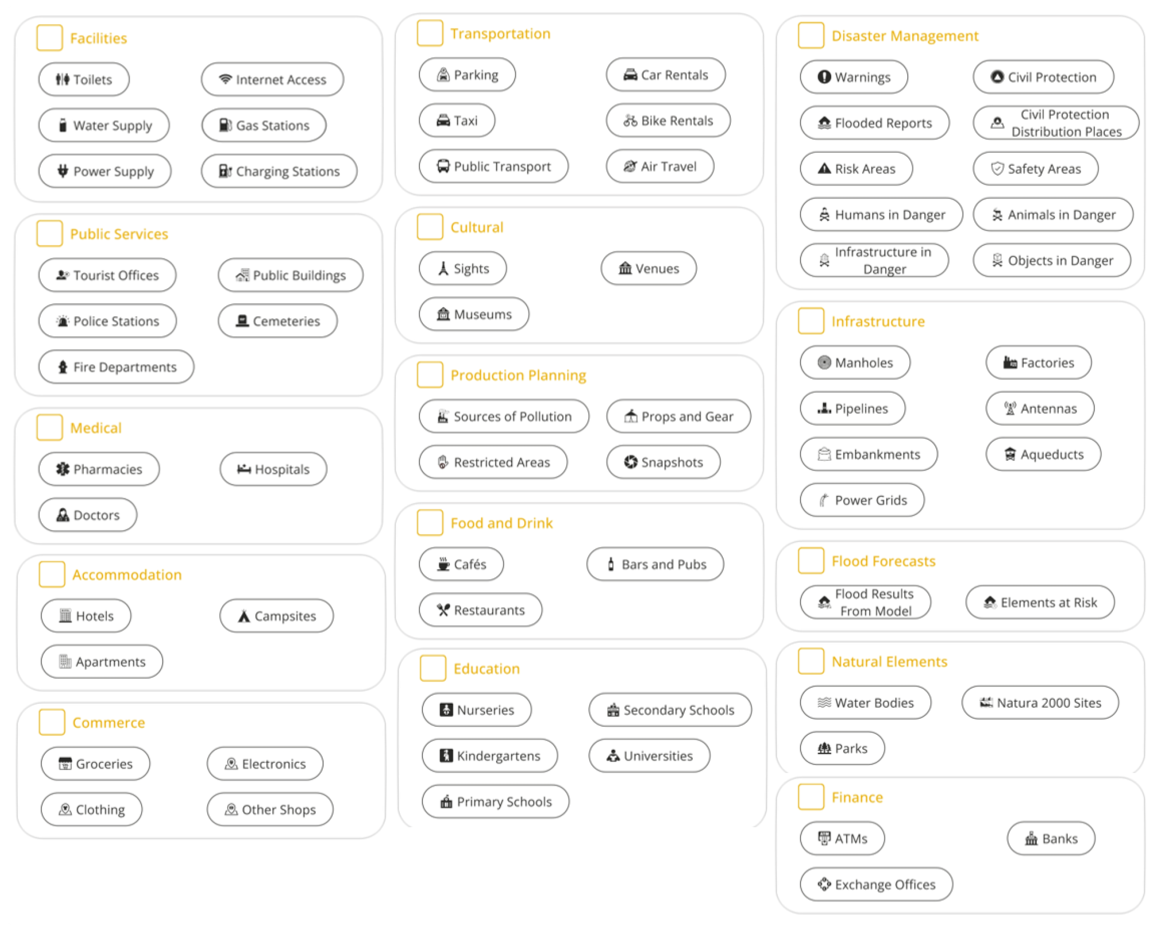This screenshot has height=928, width=1159.
Task: Click the Natural Elements category heading
Action: coord(889,662)
